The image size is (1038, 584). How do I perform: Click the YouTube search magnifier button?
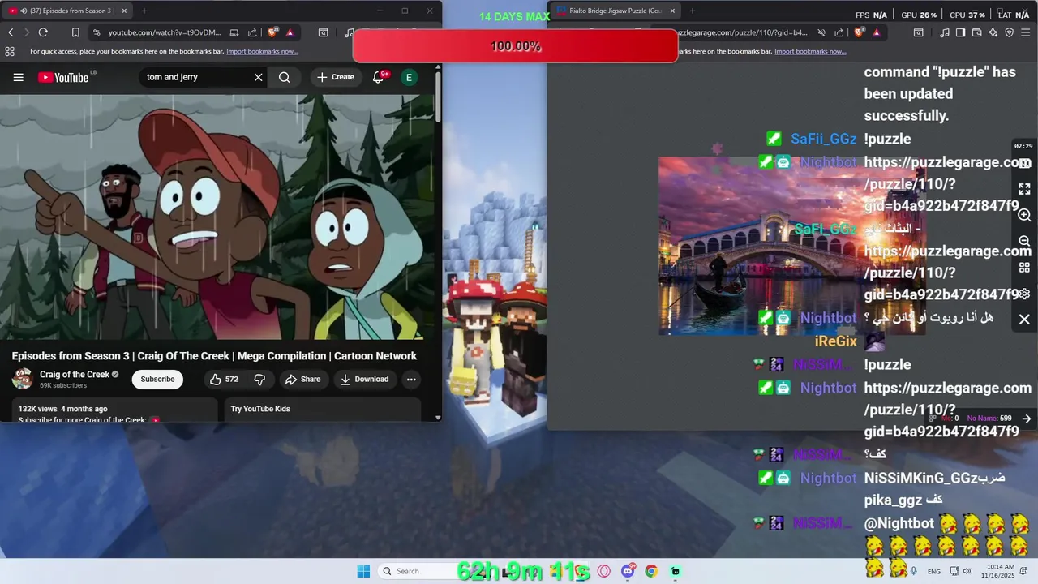pos(284,77)
